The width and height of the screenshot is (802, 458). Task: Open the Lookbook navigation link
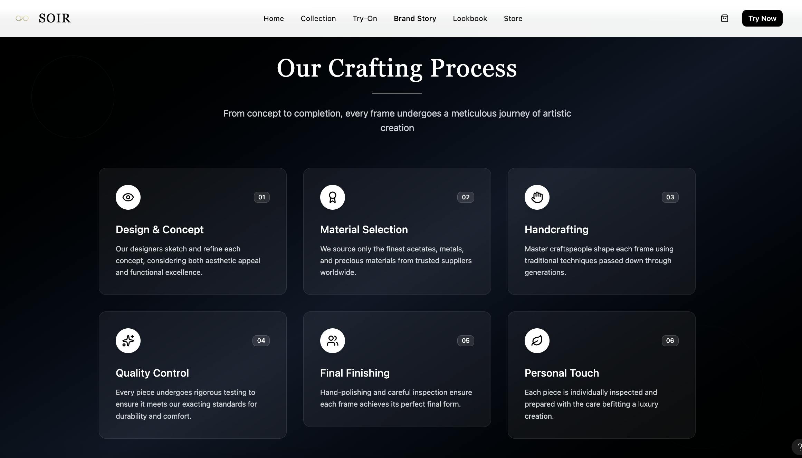470,19
